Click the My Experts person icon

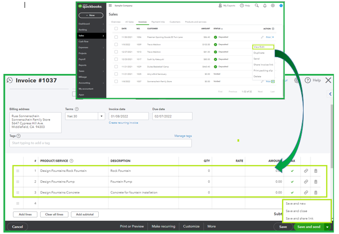pyautogui.click(x=220, y=5)
